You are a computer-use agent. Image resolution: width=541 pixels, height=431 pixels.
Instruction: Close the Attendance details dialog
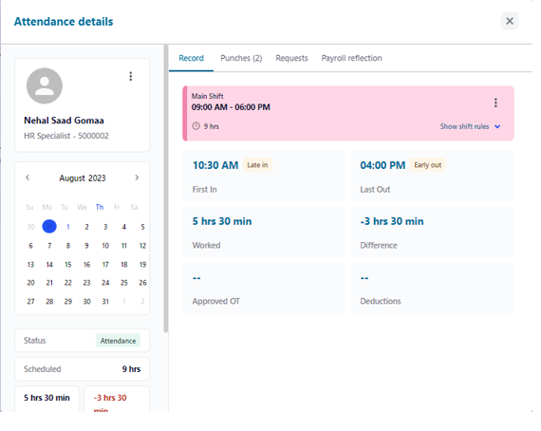510,21
